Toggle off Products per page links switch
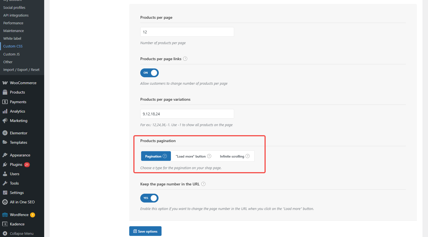This screenshot has height=237, width=428. (149, 73)
